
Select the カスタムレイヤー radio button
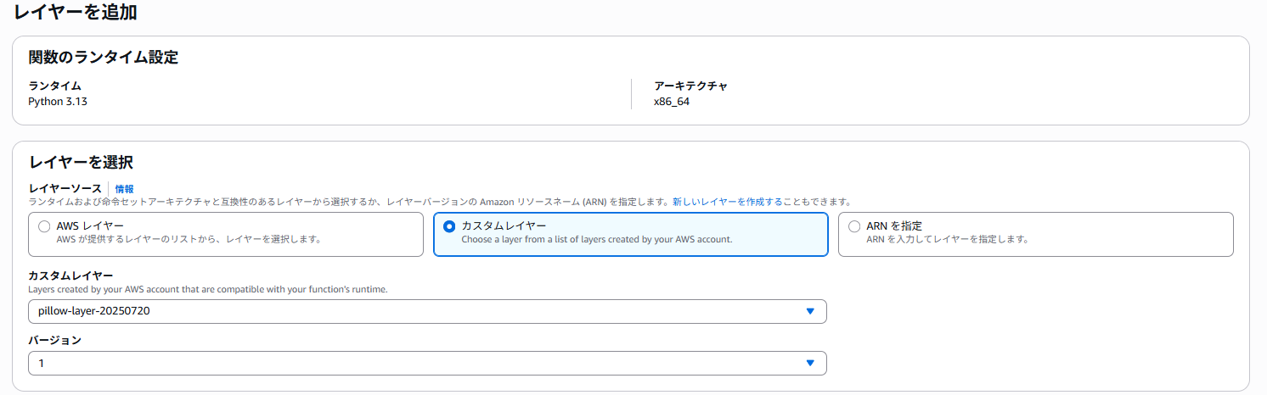click(449, 226)
